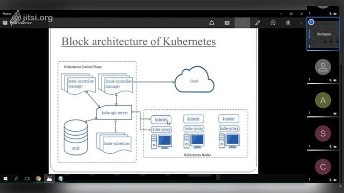Open the three-dot More options menu
Screen dimensions: 344x193
302,23
